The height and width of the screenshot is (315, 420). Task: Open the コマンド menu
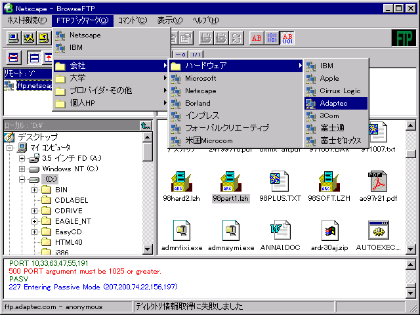tap(133, 20)
